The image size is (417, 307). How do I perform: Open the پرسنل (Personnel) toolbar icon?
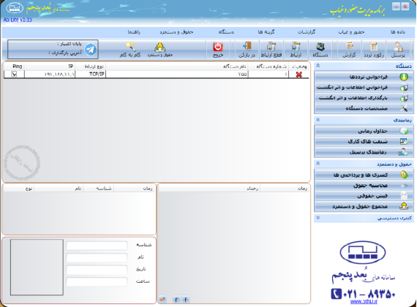pos(398,50)
